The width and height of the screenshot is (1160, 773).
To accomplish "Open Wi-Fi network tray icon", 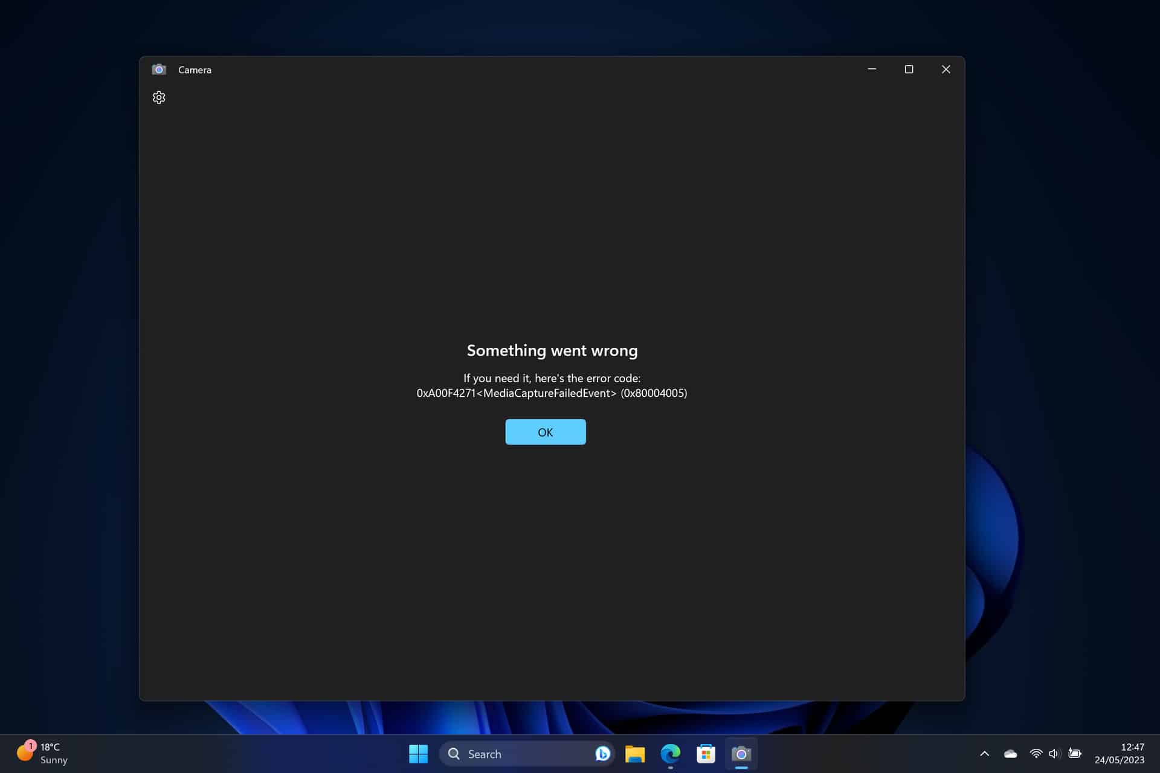I will coord(1036,754).
